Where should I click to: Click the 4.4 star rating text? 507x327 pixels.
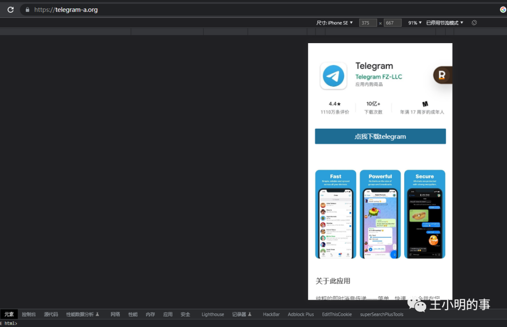click(335, 104)
